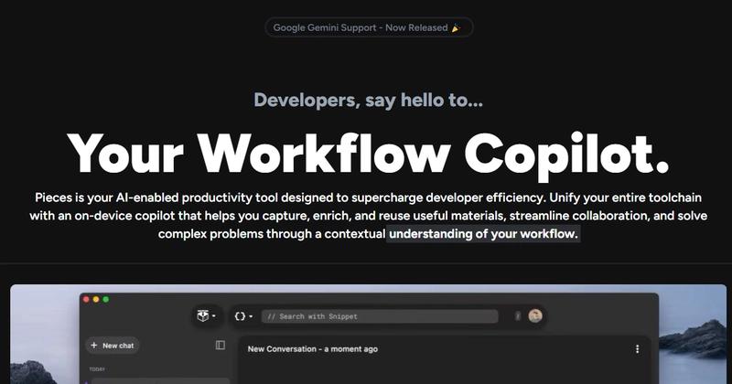Toggle the sidebar panel icon
This screenshot has width=732, height=384.
click(x=221, y=345)
